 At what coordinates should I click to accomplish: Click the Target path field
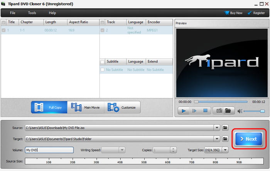pos(119,139)
